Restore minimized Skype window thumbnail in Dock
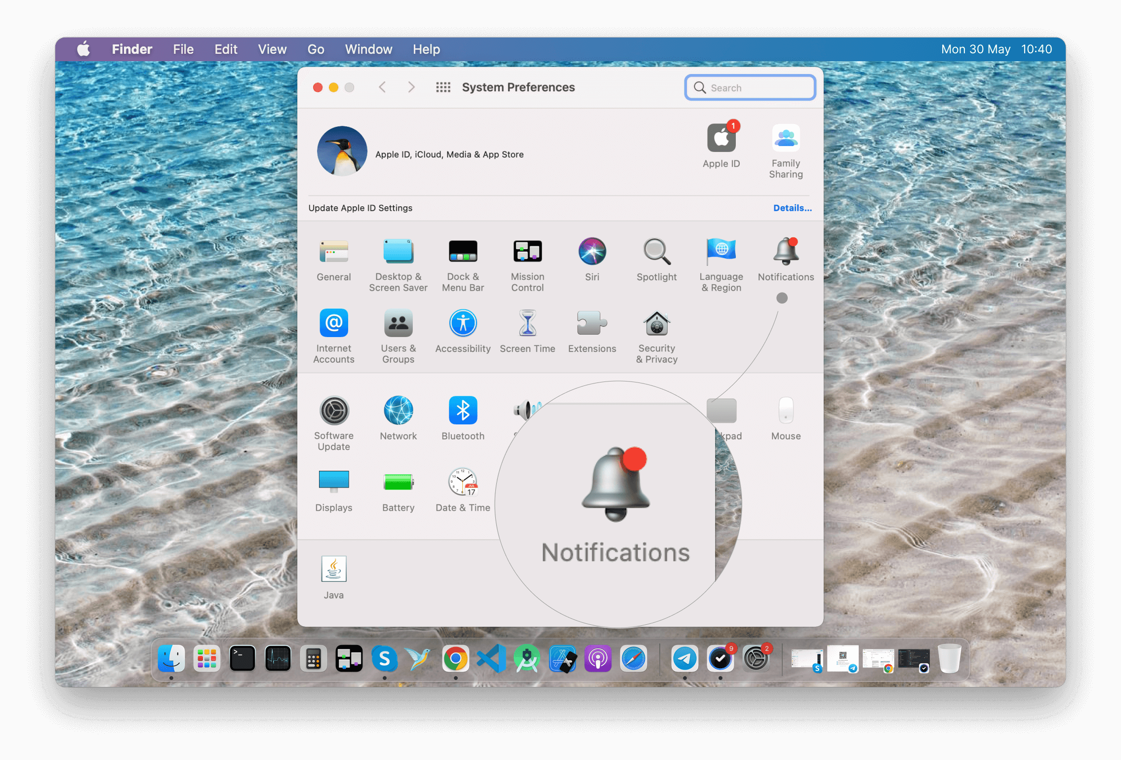The image size is (1121, 760). point(806,660)
